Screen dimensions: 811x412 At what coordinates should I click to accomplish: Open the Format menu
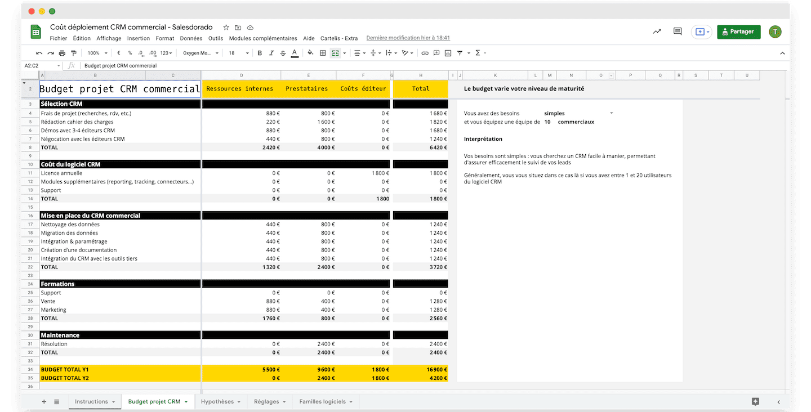[x=165, y=38]
